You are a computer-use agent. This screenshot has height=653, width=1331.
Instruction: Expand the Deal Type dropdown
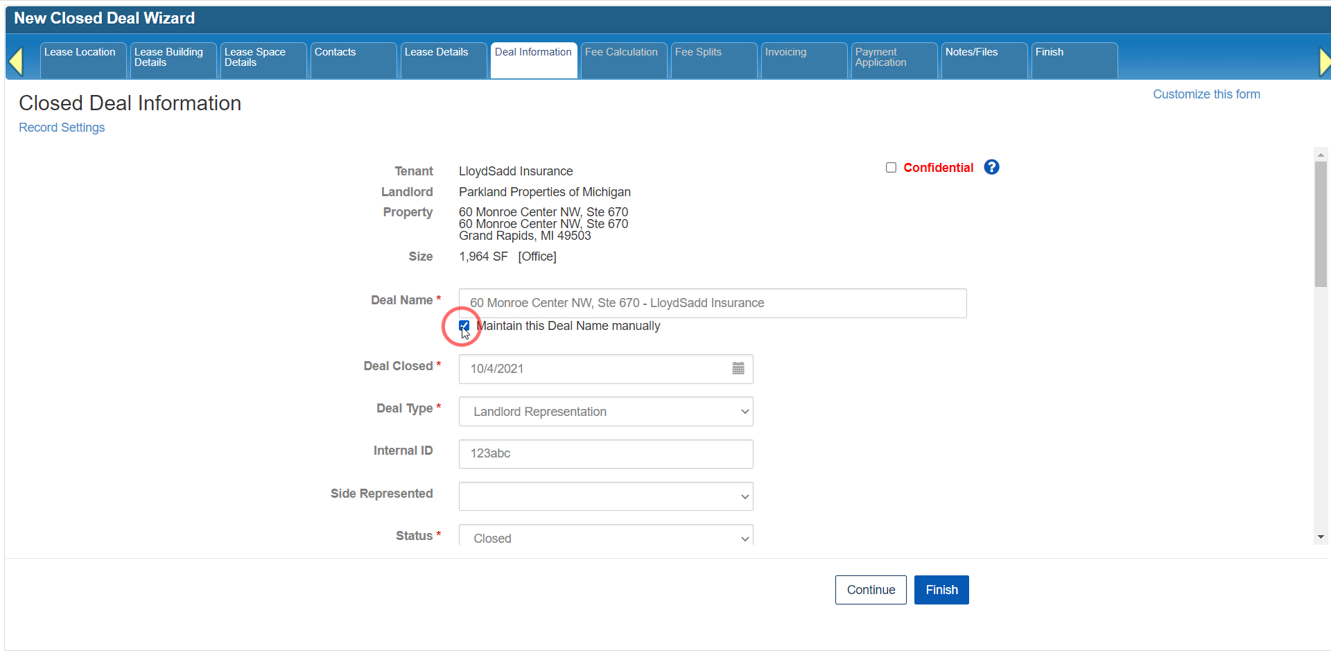[605, 412]
